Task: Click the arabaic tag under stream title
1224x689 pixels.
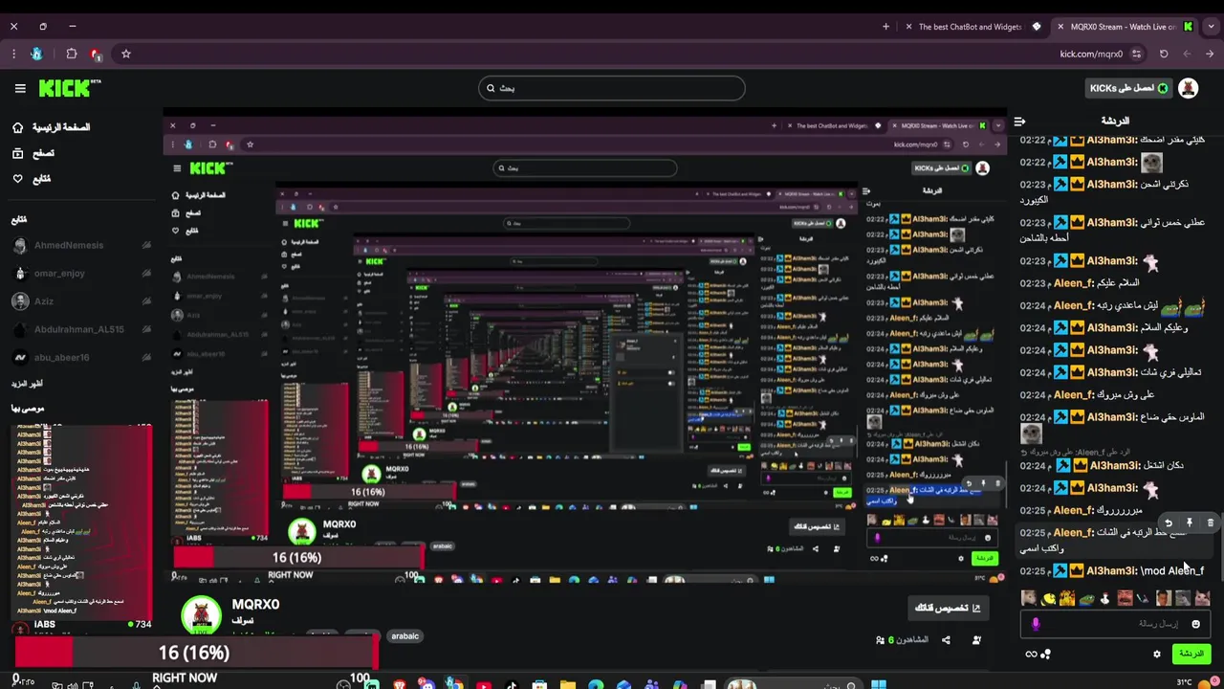Action: pos(405,636)
